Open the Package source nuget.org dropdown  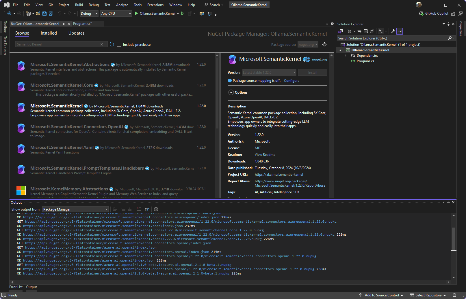pyautogui.click(x=308, y=44)
